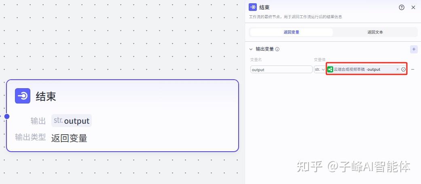Switch to the 返回文本 tab

pyautogui.click(x=375, y=32)
